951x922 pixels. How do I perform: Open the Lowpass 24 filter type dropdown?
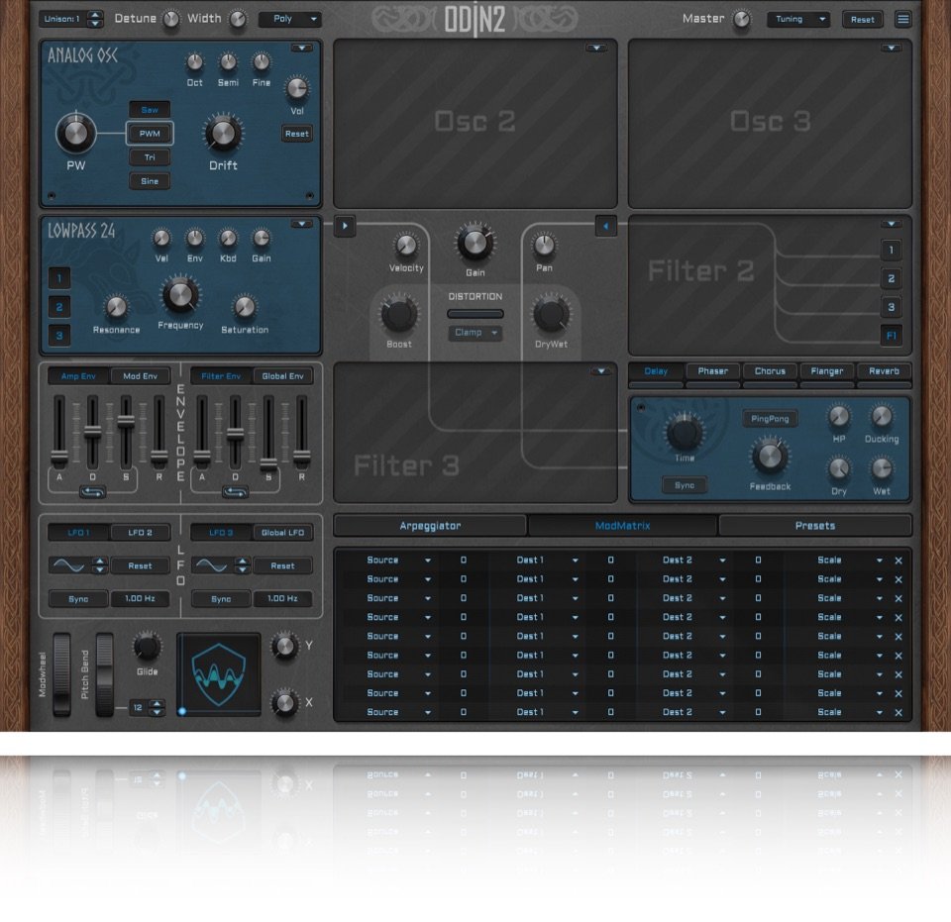click(x=301, y=224)
